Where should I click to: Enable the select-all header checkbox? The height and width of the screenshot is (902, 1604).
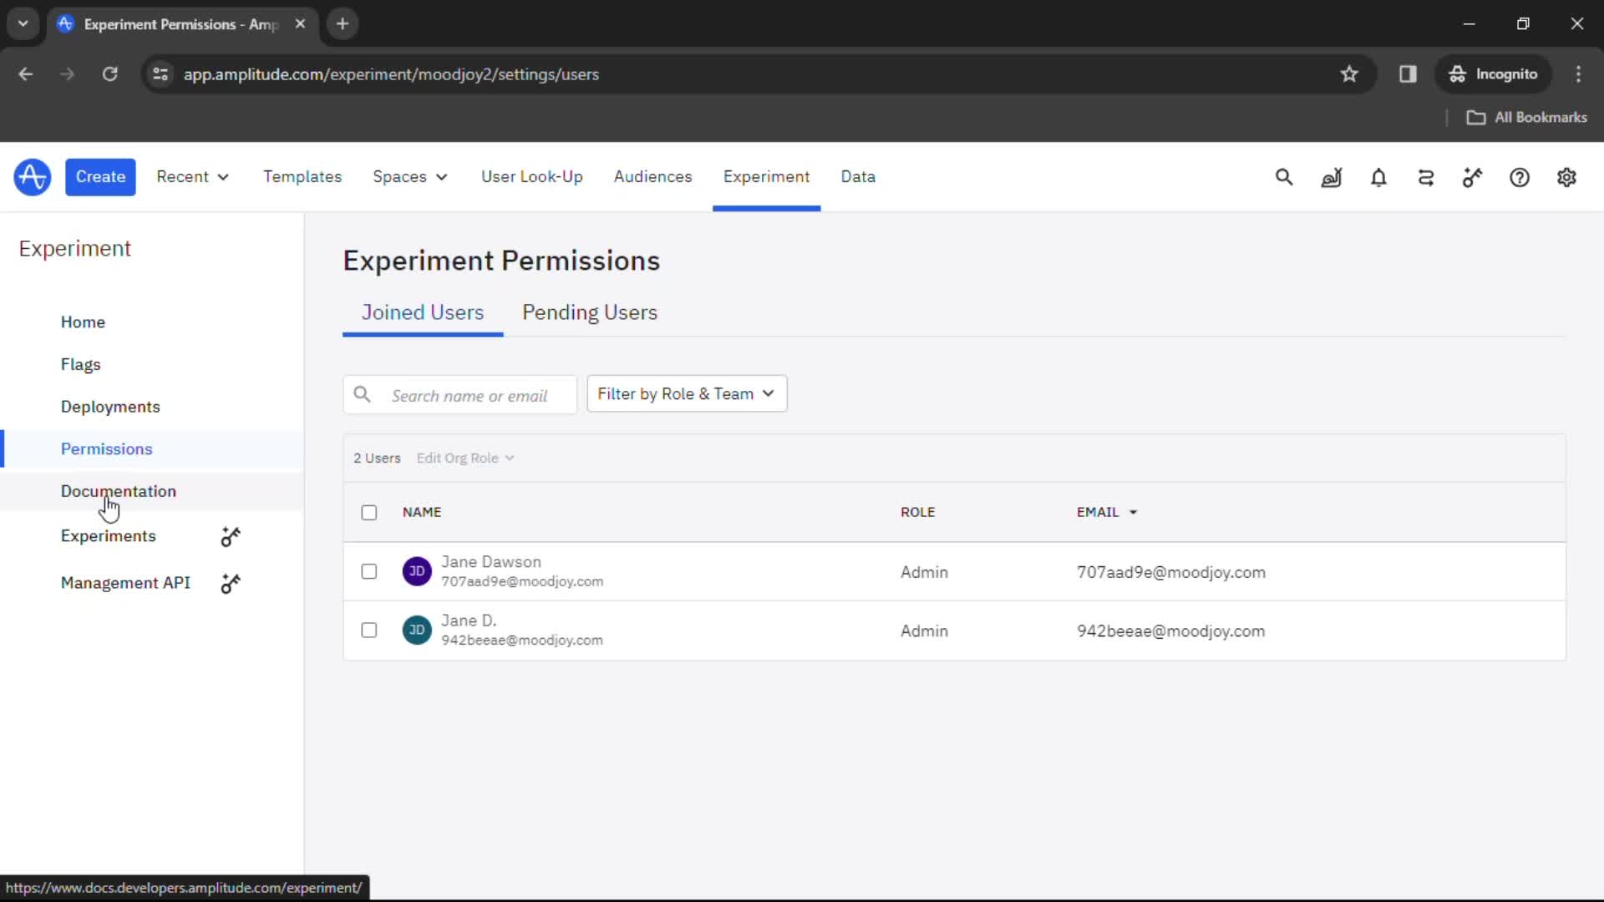coord(368,510)
